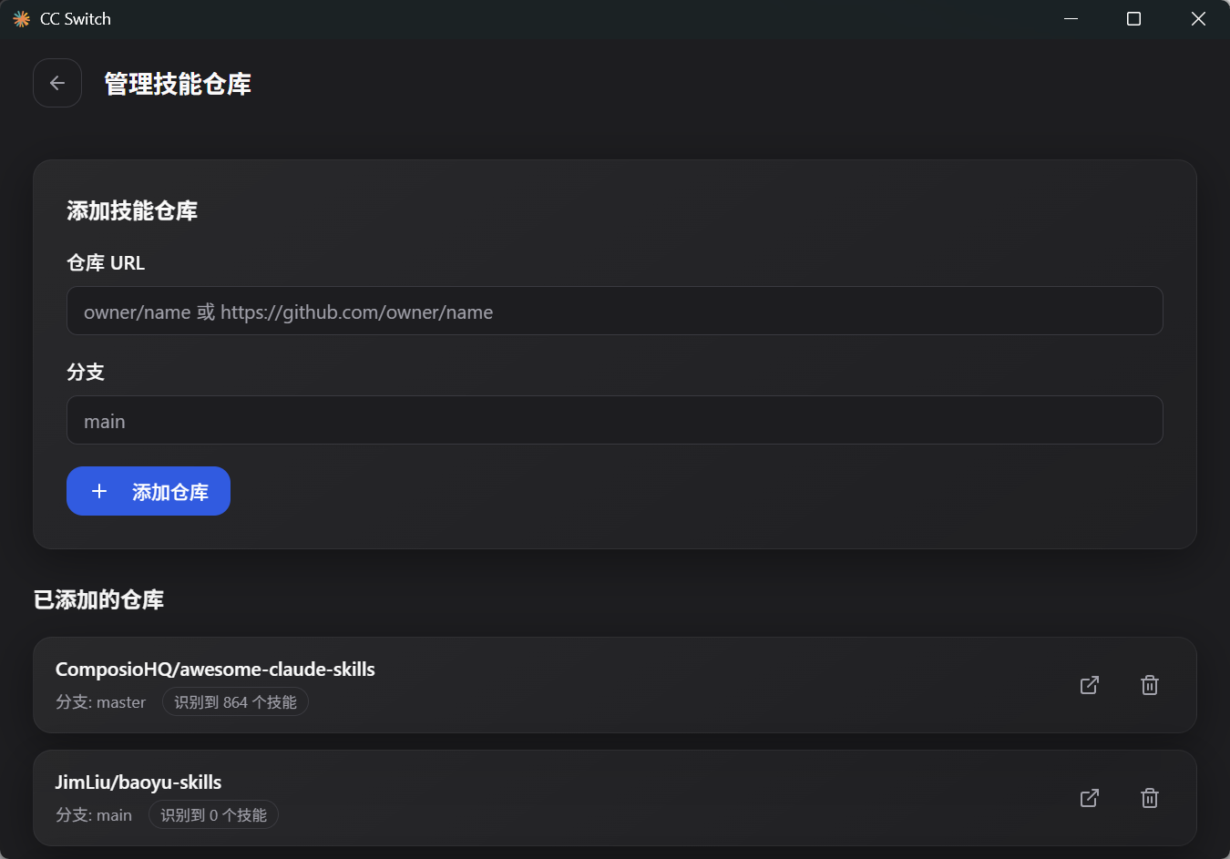Click the plus icon on 添加仓库 button
The image size is (1230, 859).
click(x=99, y=492)
